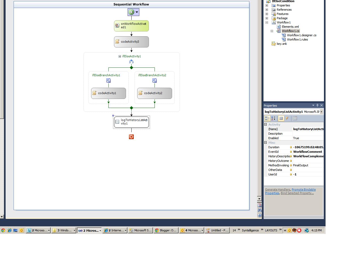Open the logToHistoryListActivity1 object selector dropdown
Image resolution: width=341 pixels, height=273 pixels.
[322, 112]
